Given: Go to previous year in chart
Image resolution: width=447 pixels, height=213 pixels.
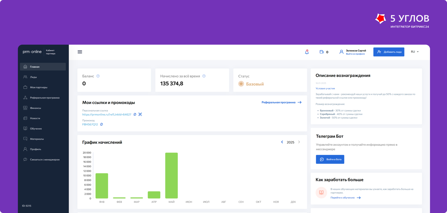Looking at the screenshot, I should (282, 142).
